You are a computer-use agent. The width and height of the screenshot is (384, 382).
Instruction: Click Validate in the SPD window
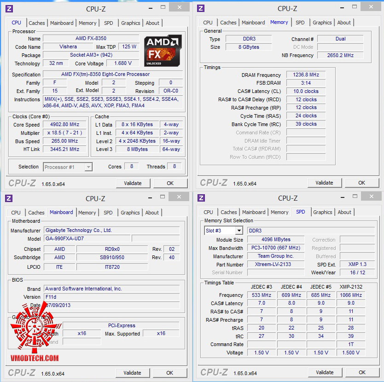pos(325,372)
